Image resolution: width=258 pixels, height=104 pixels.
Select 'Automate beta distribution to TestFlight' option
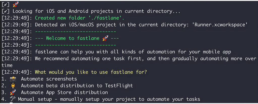[77, 86]
